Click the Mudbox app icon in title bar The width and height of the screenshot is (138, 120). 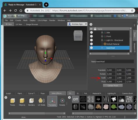(5, 16)
